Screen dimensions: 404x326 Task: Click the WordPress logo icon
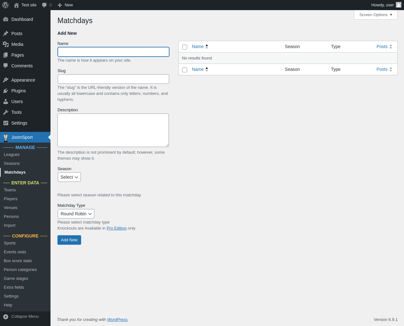click(x=5, y=5)
